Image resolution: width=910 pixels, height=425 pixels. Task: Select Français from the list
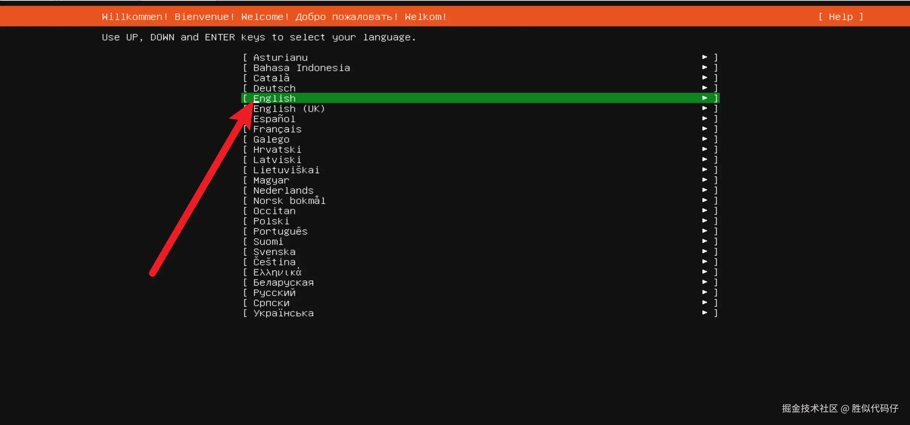[x=277, y=129]
